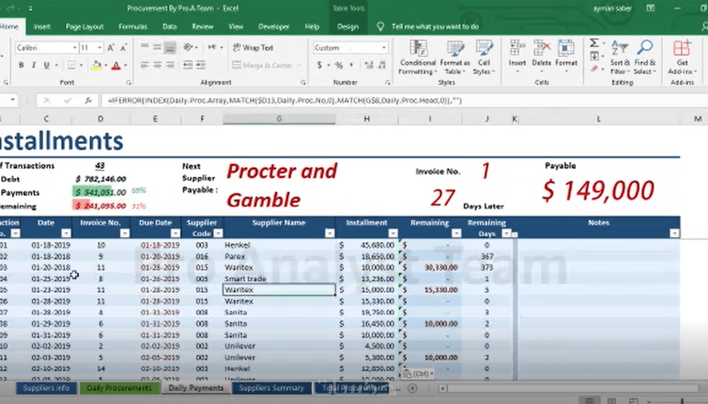Open Get Add-ins
The image size is (708, 404).
coord(682,57)
